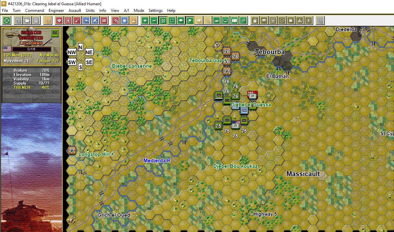Click the blue airplane air strike icon

coord(95,20)
